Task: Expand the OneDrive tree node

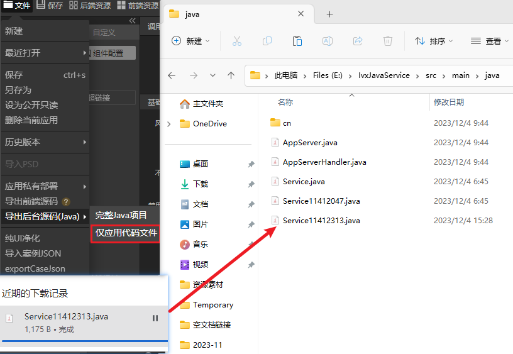Action: 169,124
